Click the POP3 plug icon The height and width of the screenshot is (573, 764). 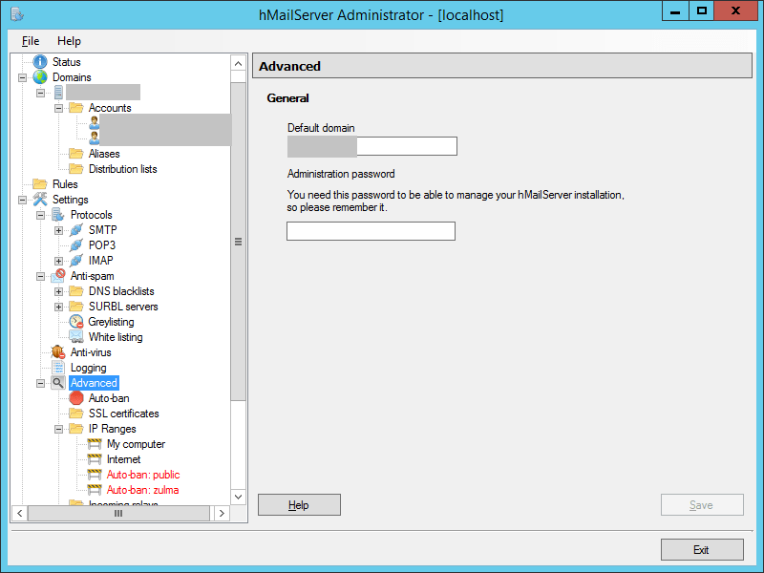[x=76, y=245]
